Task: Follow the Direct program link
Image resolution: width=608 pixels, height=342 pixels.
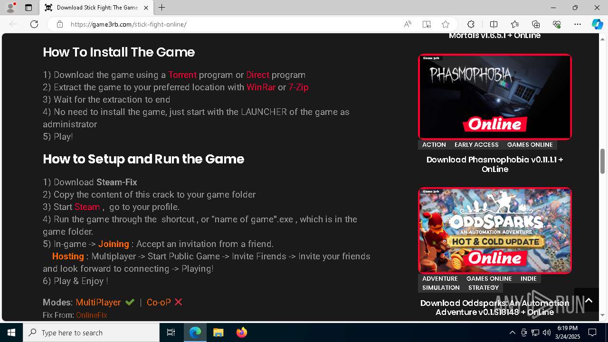Action: (x=257, y=75)
